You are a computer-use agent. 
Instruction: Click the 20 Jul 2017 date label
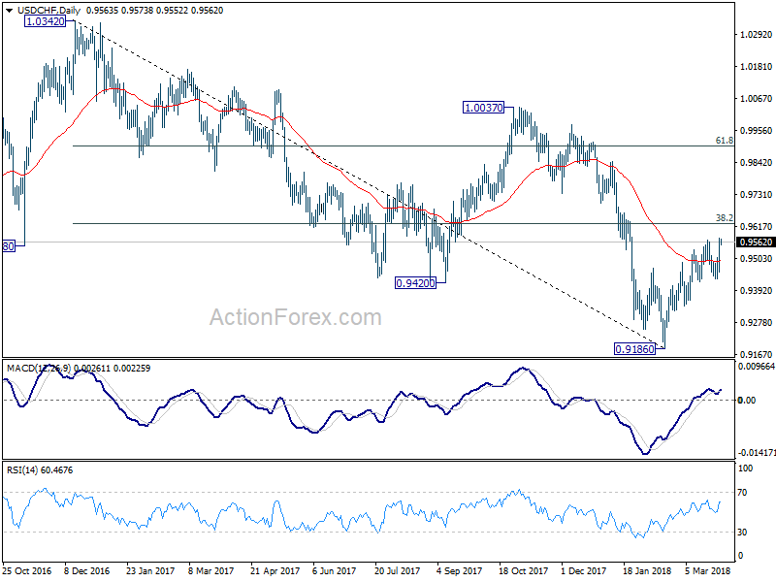(x=398, y=570)
